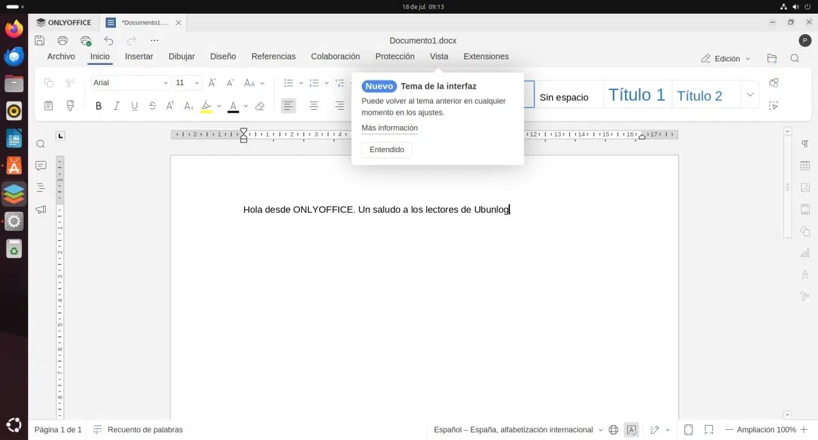Toggle nonprinting characters display
Screen dimensions: 818x440
805,144
